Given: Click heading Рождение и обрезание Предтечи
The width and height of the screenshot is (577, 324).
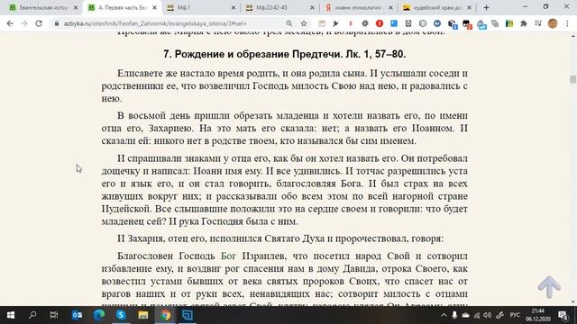Looking at the screenshot, I should [285, 54].
